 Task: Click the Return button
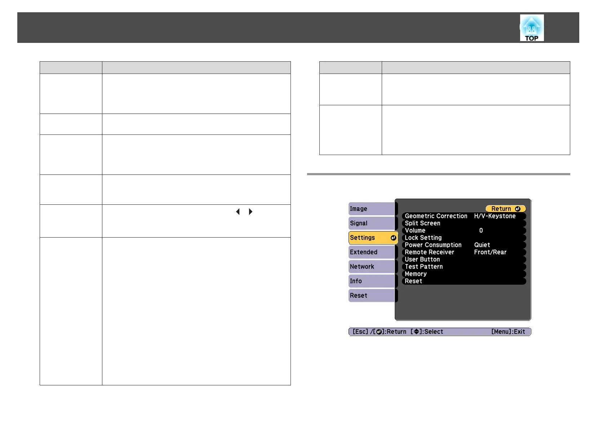(506, 209)
